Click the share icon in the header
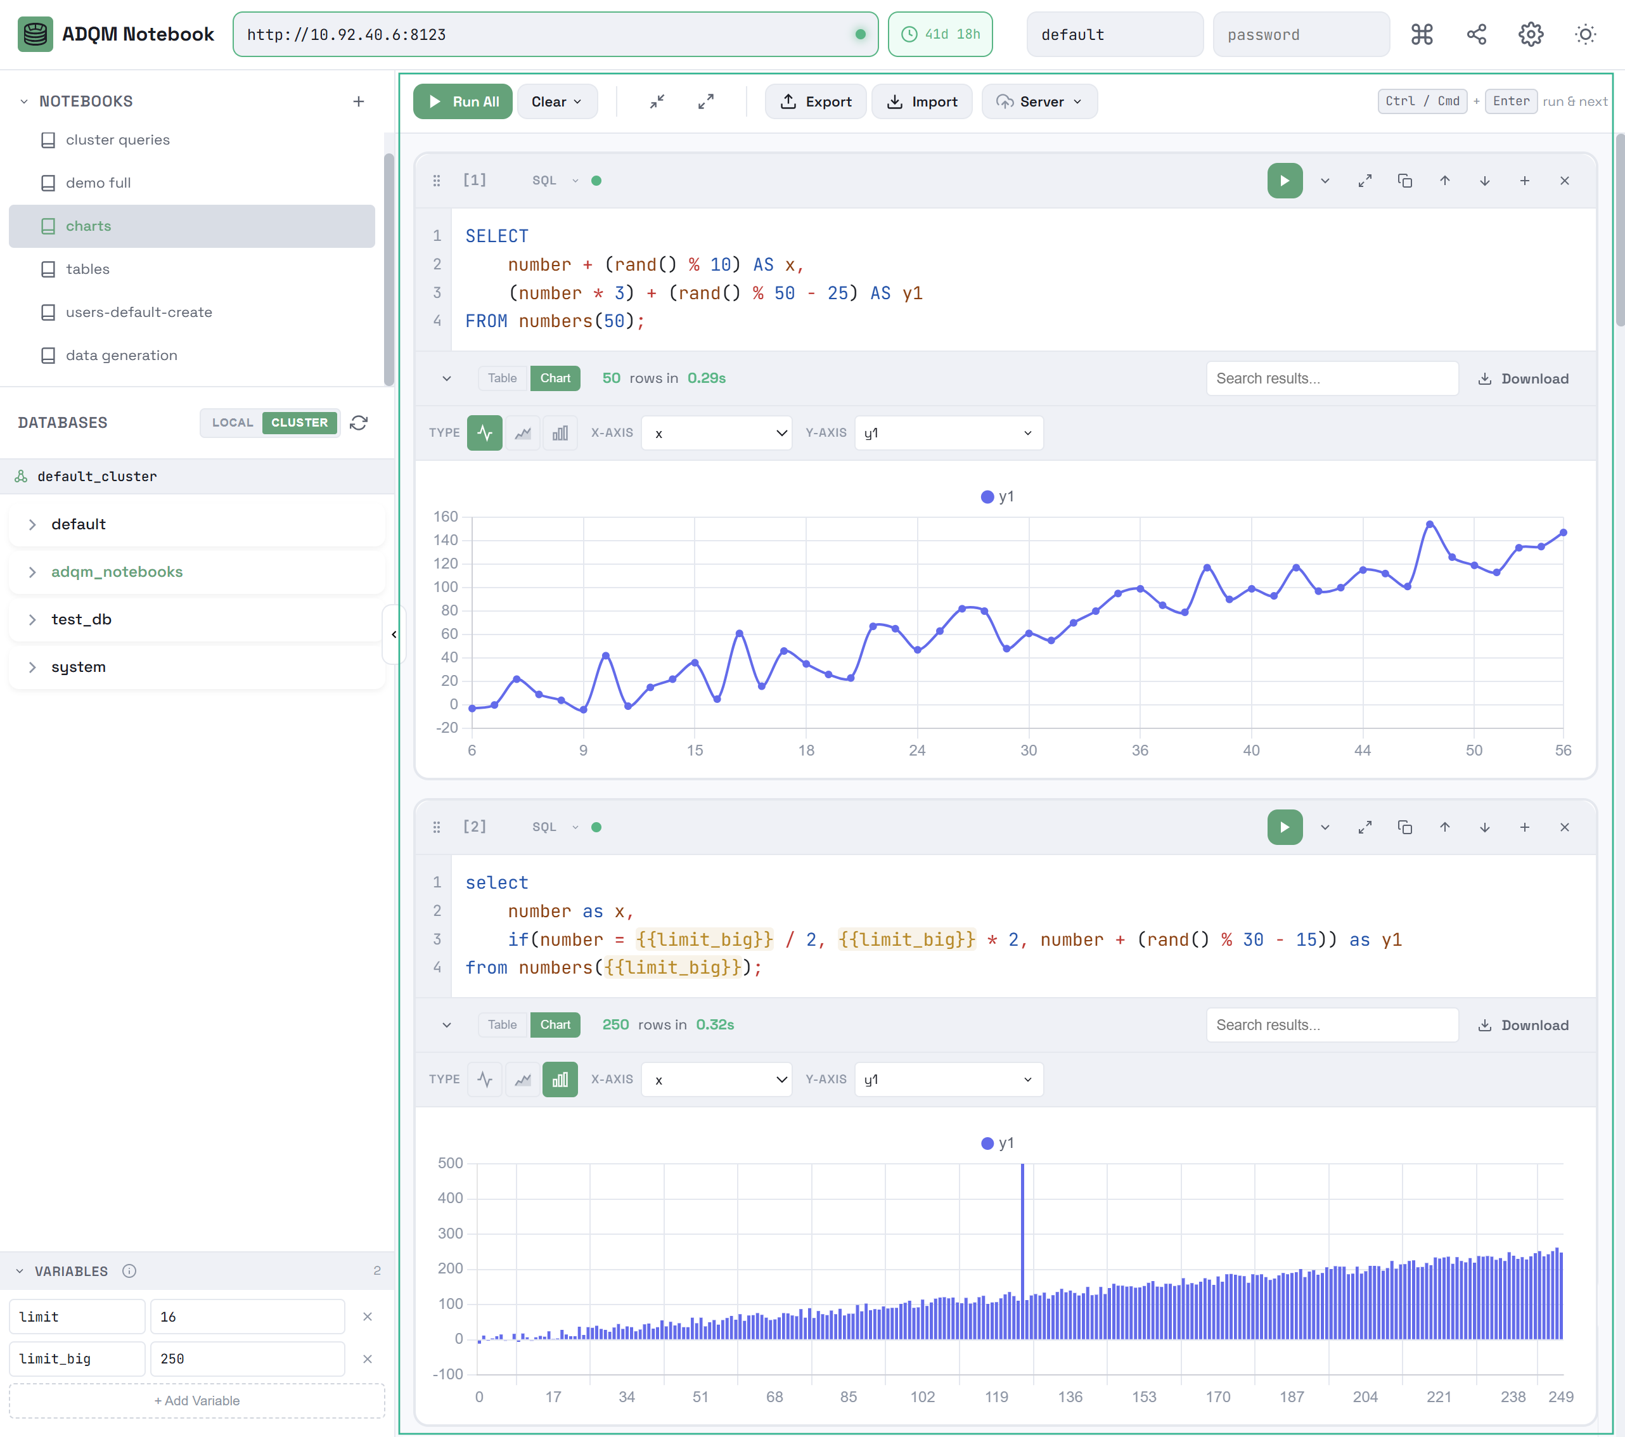The width and height of the screenshot is (1625, 1437). pos(1475,34)
